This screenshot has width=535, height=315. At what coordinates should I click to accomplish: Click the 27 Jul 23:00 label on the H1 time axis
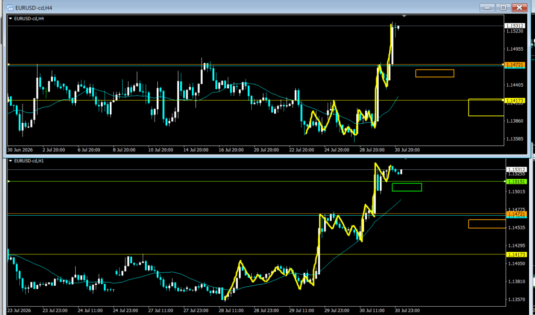pyautogui.click(x=195, y=311)
